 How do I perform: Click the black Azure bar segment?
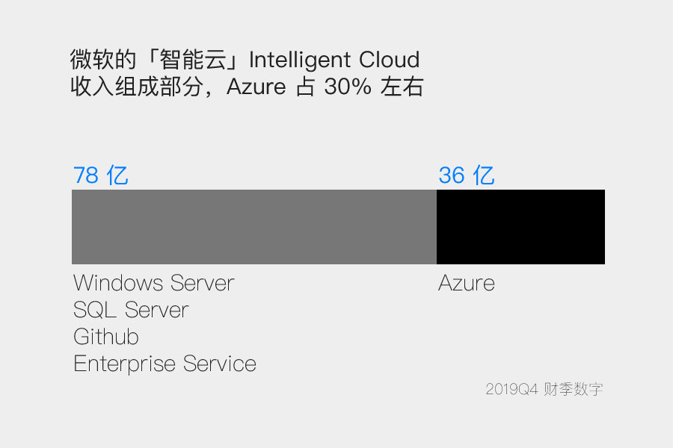click(x=520, y=227)
